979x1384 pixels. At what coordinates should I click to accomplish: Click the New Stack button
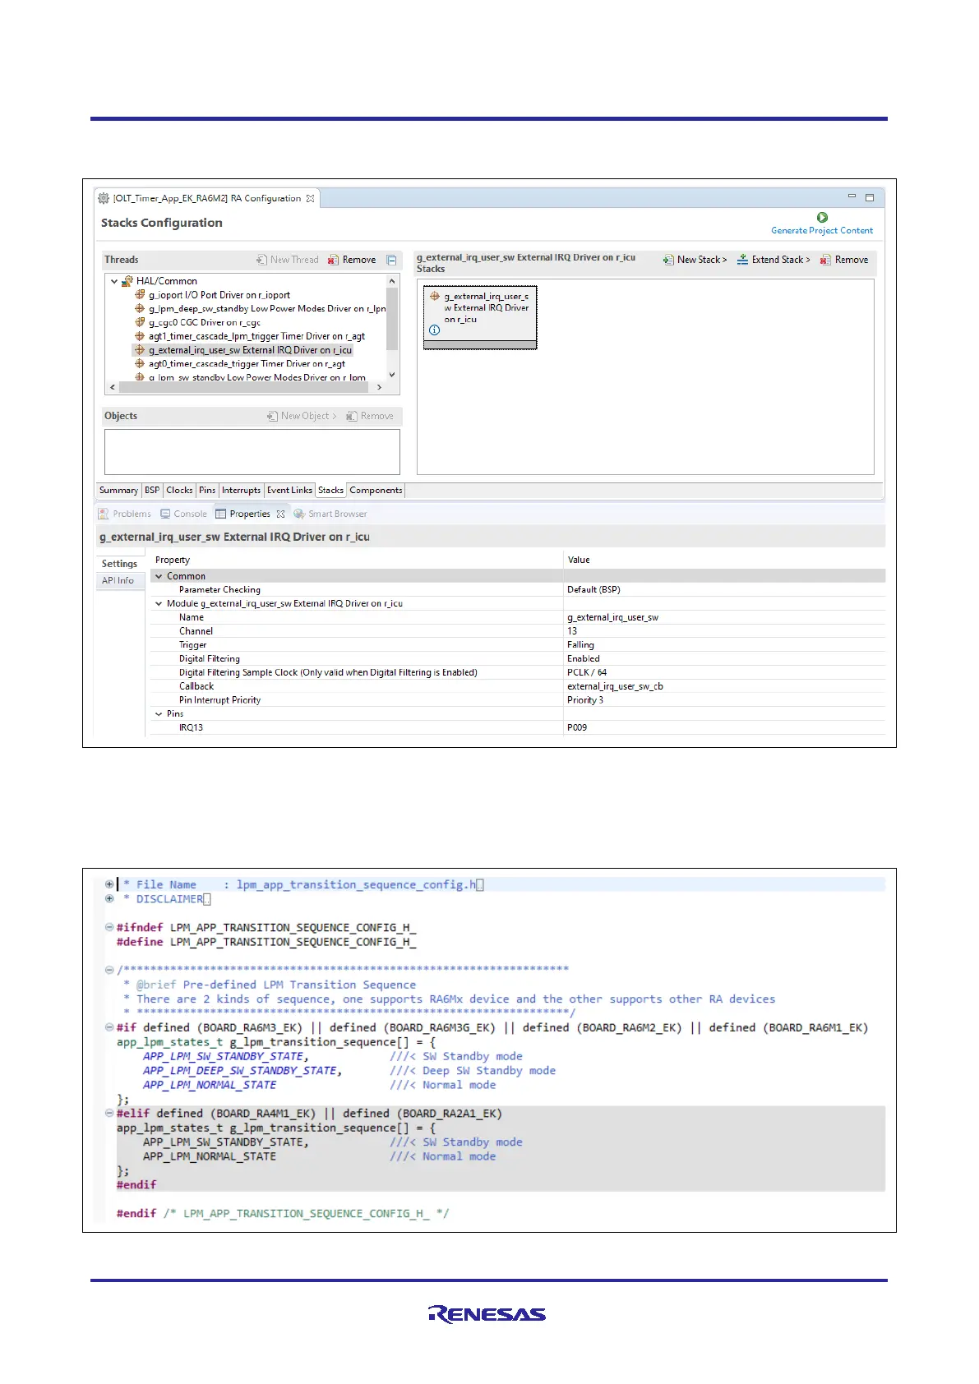pyautogui.click(x=695, y=260)
